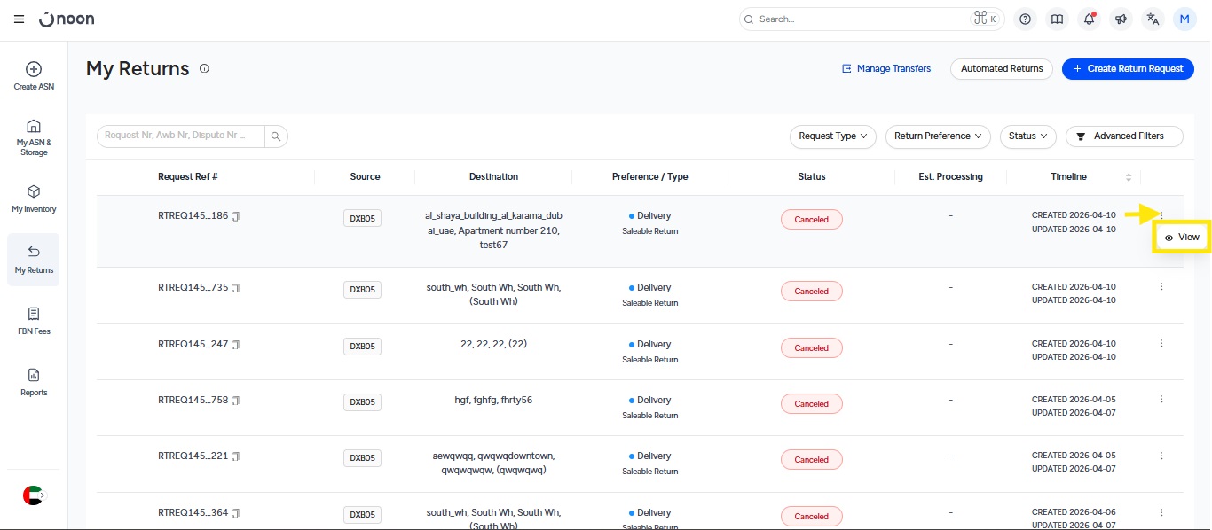
Task: Expand the Status filter dropdown
Action: click(1027, 136)
